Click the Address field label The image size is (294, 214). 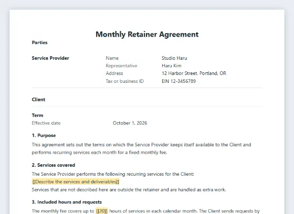coord(114,73)
